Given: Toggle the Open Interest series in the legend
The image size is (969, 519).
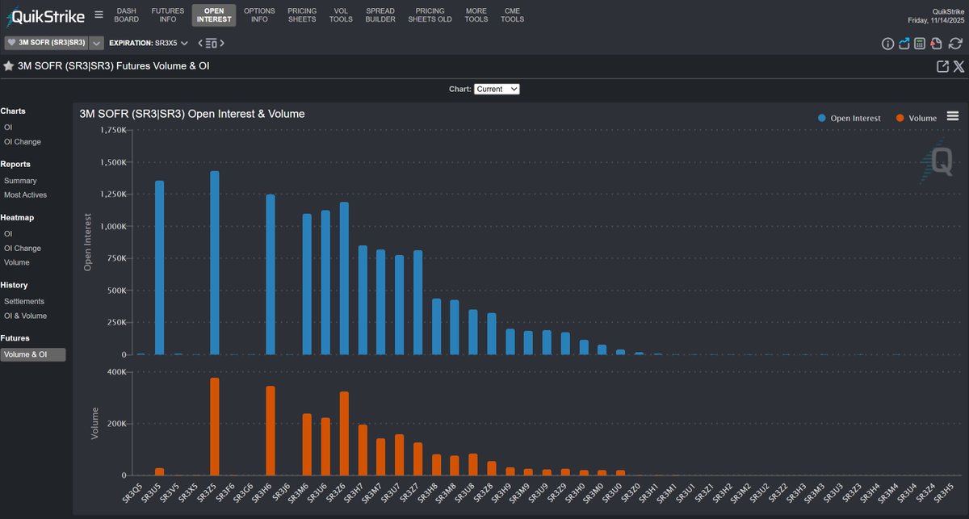Looking at the screenshot, I should [848, 117].
